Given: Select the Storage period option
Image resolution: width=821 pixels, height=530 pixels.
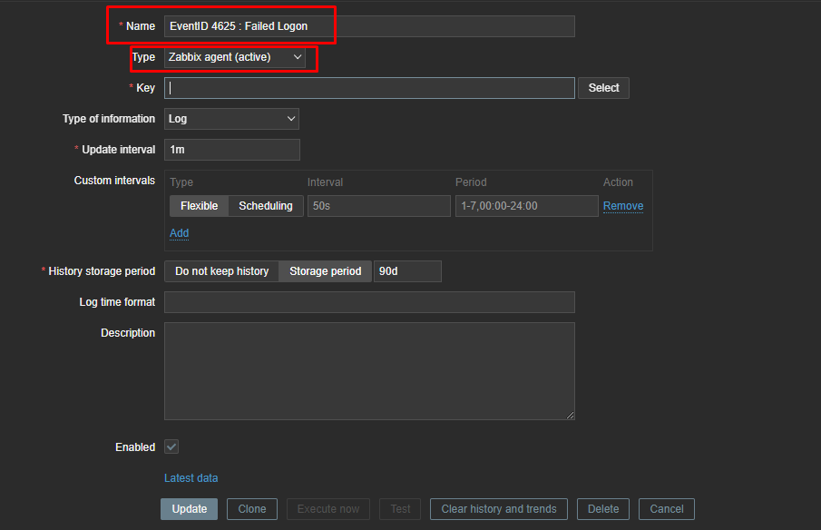Looking at the screenshot, I should [324, 270].
